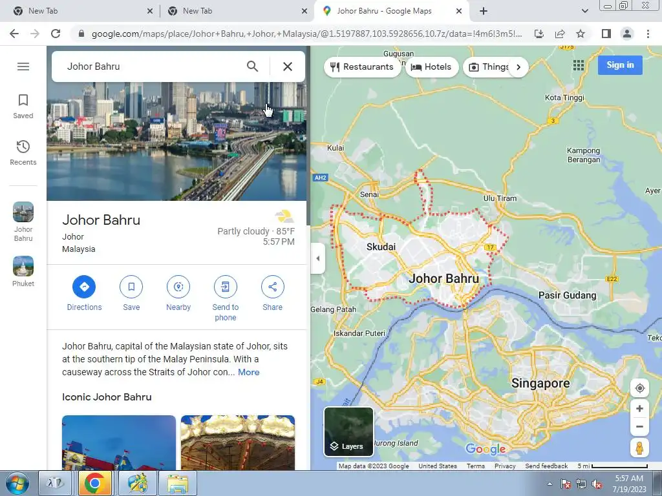Viewport: 662px width, 496px height.
Task: Open Privacy link in map footer
Action: tap(505, 466)
